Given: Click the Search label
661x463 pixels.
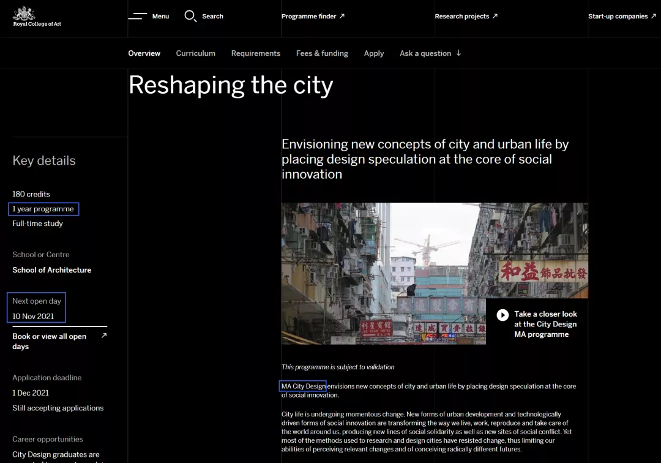Looking at the screenshot, I should pos(212,16).
